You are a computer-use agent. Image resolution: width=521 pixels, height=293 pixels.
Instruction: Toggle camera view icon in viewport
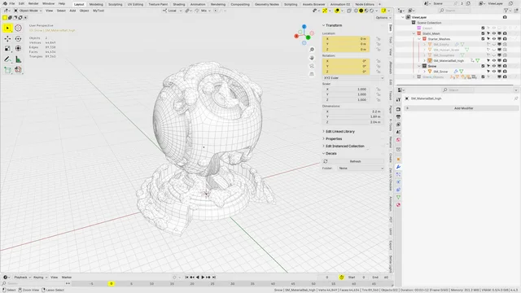[312, 66]
